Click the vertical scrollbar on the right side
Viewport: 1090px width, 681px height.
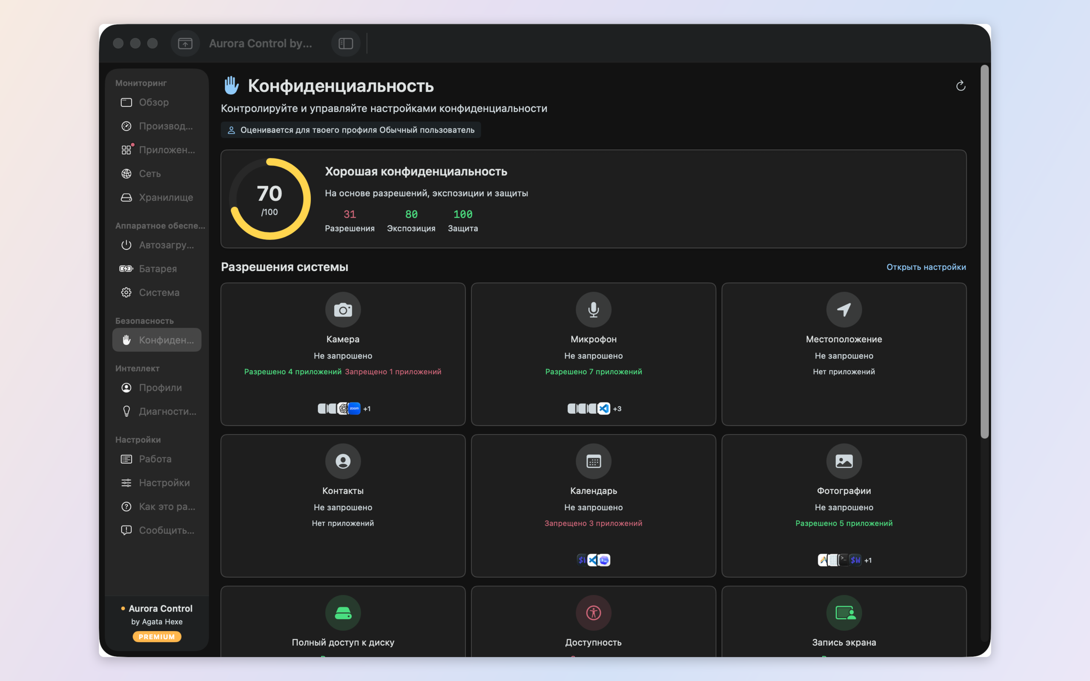point(984,252)
